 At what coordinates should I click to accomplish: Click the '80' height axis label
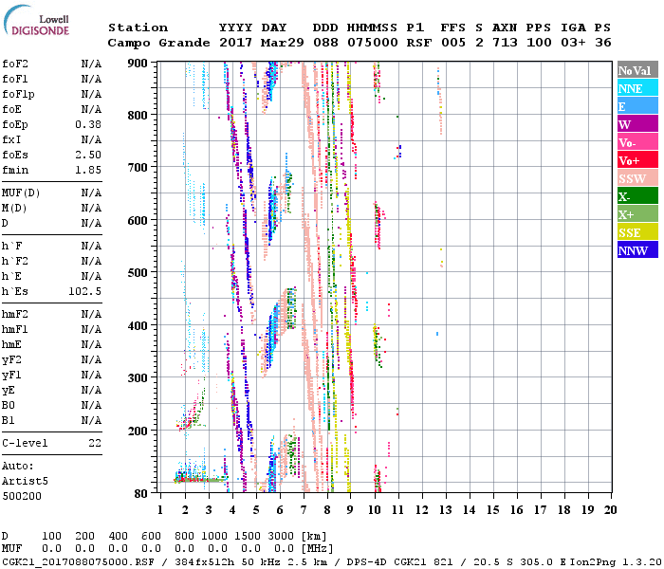[141, 493]
